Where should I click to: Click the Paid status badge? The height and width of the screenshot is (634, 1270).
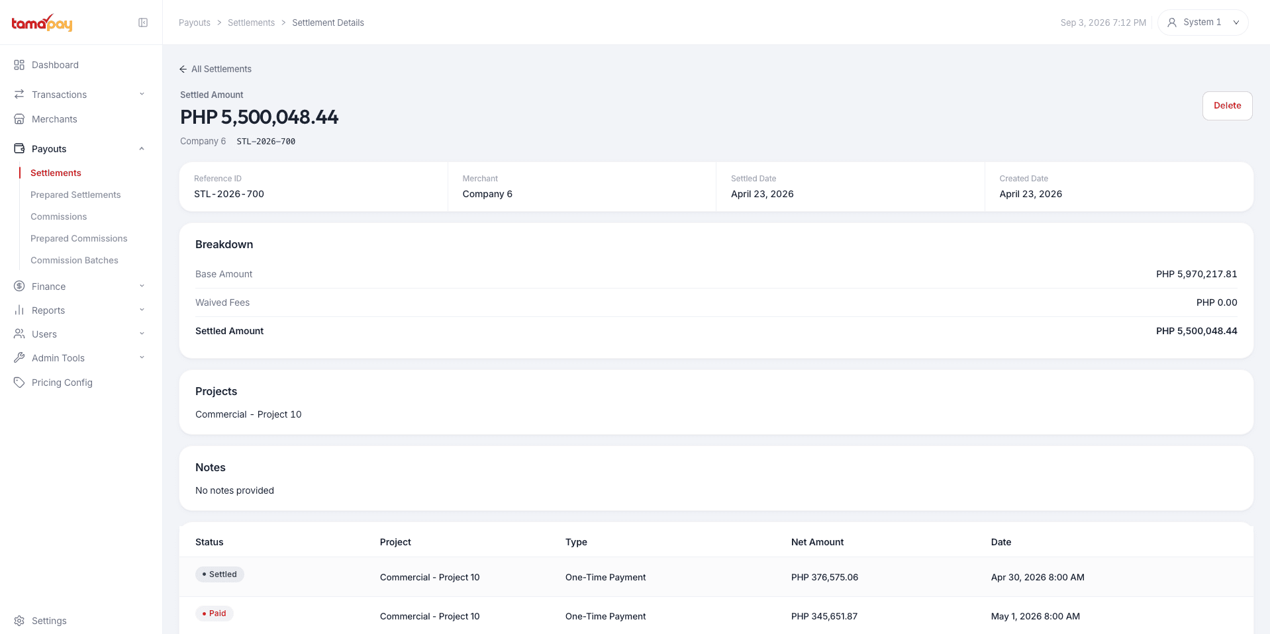click(214, 613)
